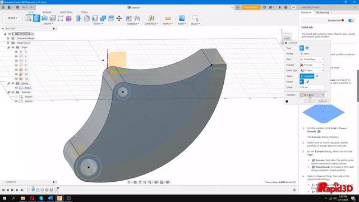
Task: Expand the Document Settings node
Action: pyautogui.click(x=8, y=38)
